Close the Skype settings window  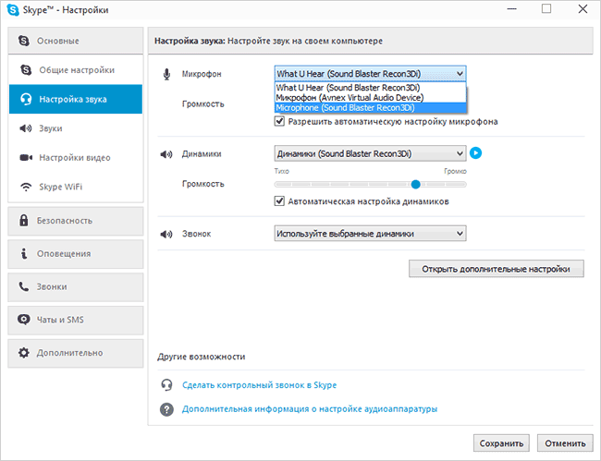pos(583,9)
